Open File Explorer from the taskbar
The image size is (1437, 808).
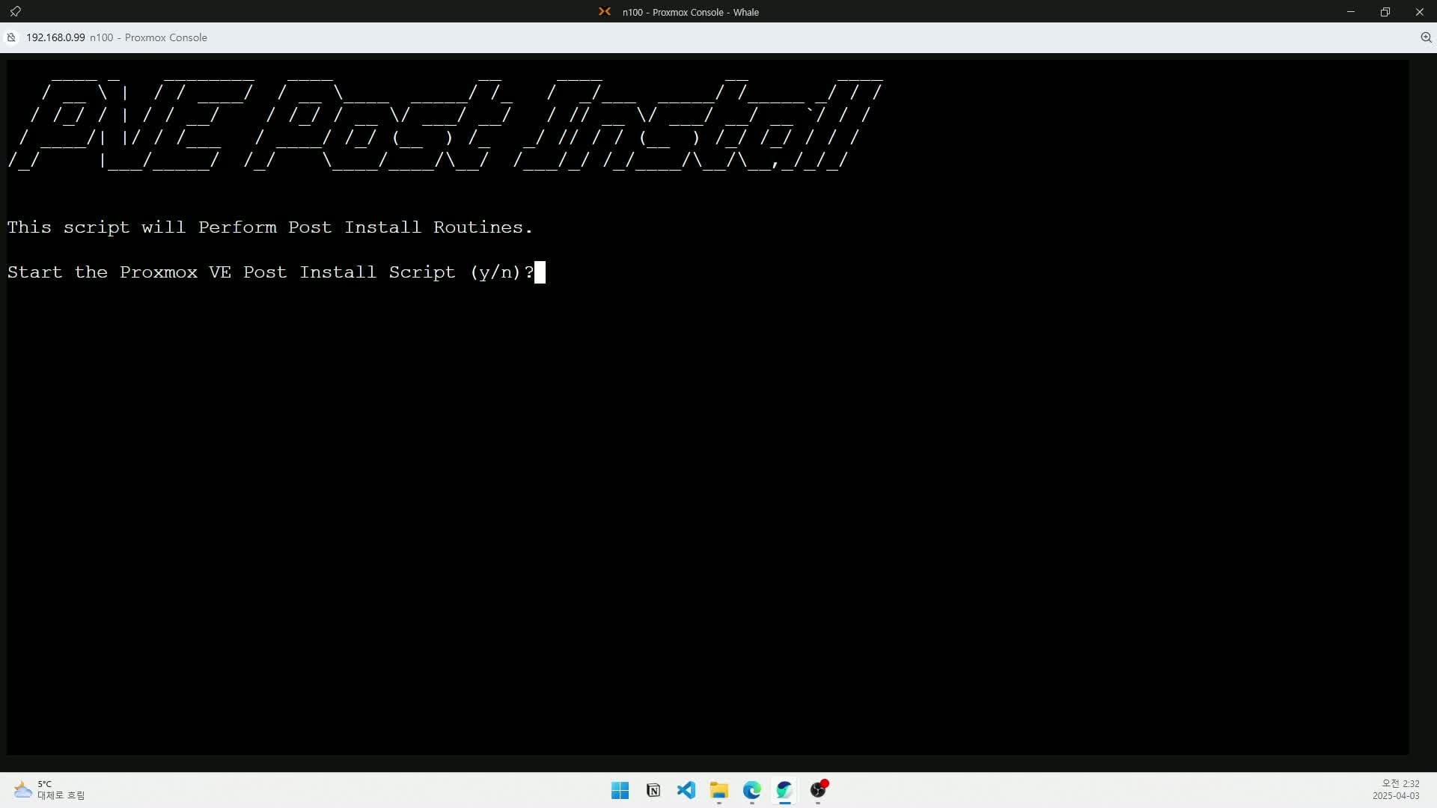718,790
